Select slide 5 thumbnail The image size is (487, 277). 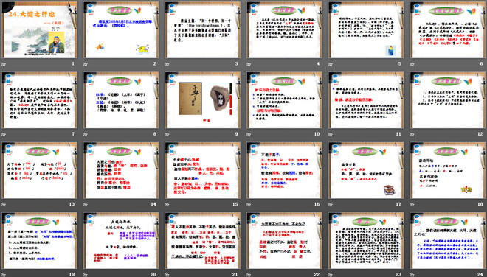366,29
